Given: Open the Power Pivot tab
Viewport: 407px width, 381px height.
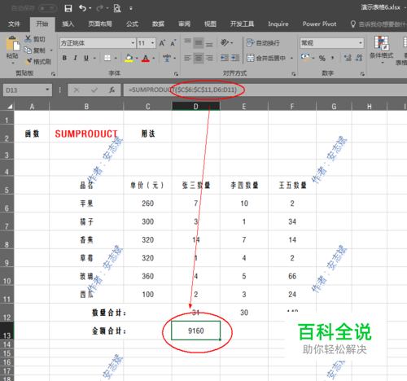Looking at the screenshot, I should pyautogui.click(x=319, y=24).
